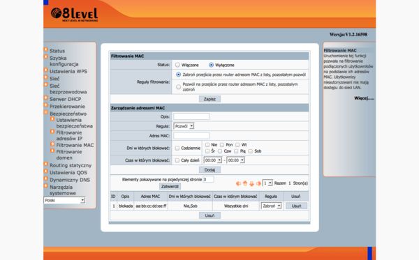Click the bullet icon beside Szybka konfiguracja

click(x=45, y=56)
